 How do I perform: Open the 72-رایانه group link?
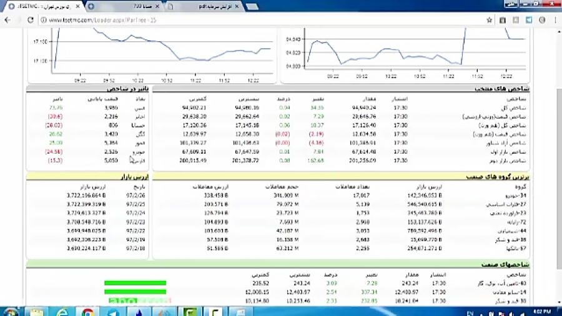pyautogui.click(x=516, y=222)
